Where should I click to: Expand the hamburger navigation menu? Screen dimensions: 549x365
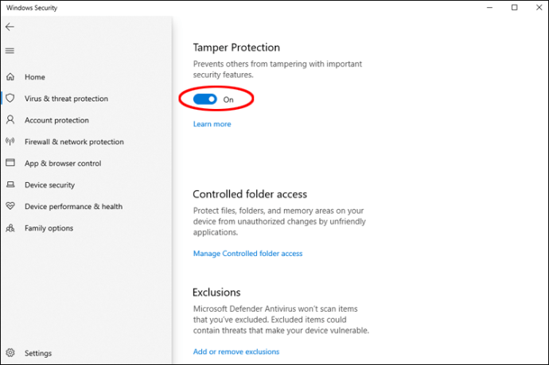pos(10,51)
